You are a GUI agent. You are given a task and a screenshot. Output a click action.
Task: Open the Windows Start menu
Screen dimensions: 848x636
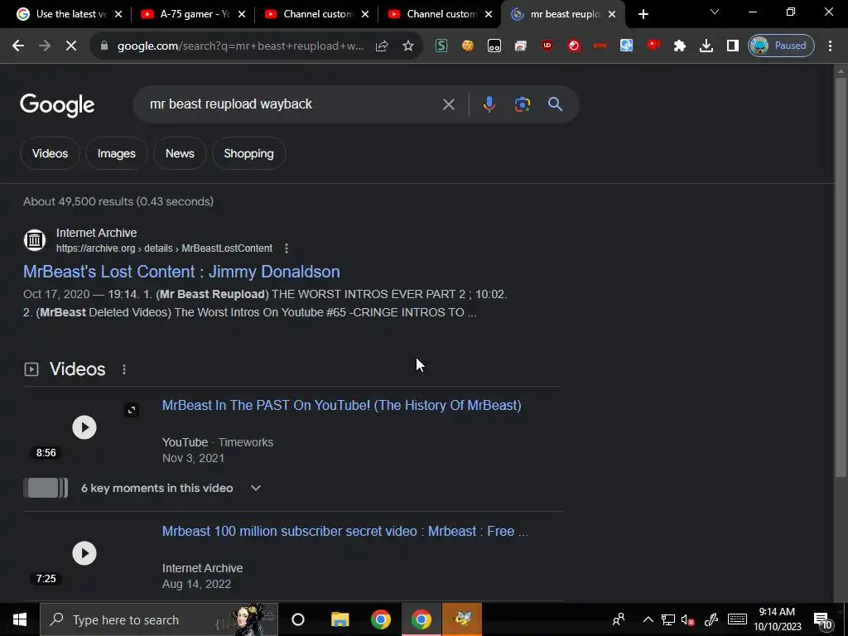(20, 619)
